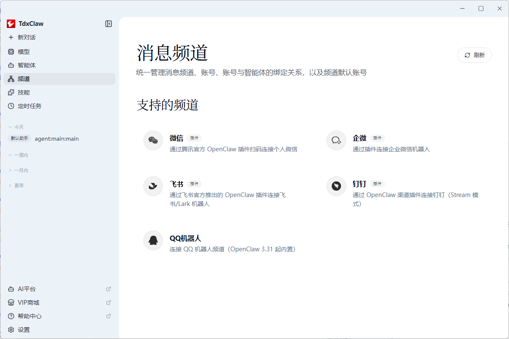Expand the 一月内 conversation group
The width and height of the screenshot is (509, 339).
tap(18, 170)
